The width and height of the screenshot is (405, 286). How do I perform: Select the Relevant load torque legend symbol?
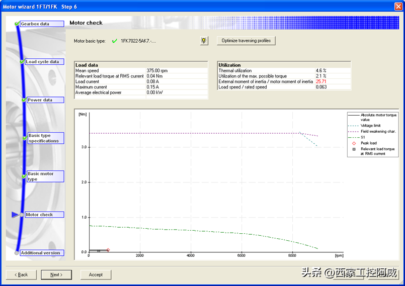click(x=354, y=149)
